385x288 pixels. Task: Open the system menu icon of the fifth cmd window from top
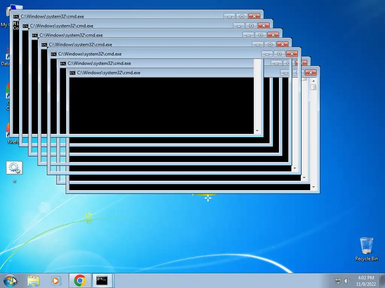[x=53, y=54]
